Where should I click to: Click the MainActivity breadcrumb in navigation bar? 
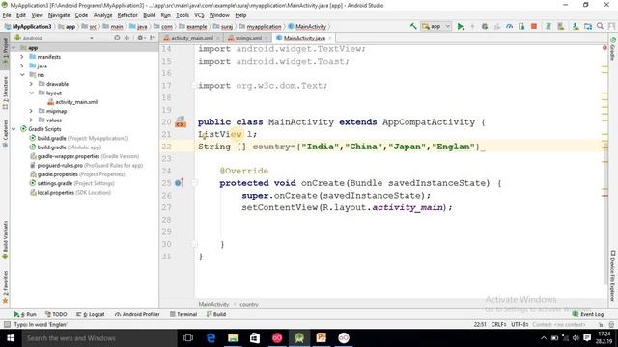(307, 26)
